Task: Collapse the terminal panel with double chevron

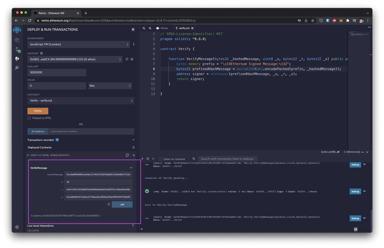Action: pyautogui.click(x=142, y=159)
